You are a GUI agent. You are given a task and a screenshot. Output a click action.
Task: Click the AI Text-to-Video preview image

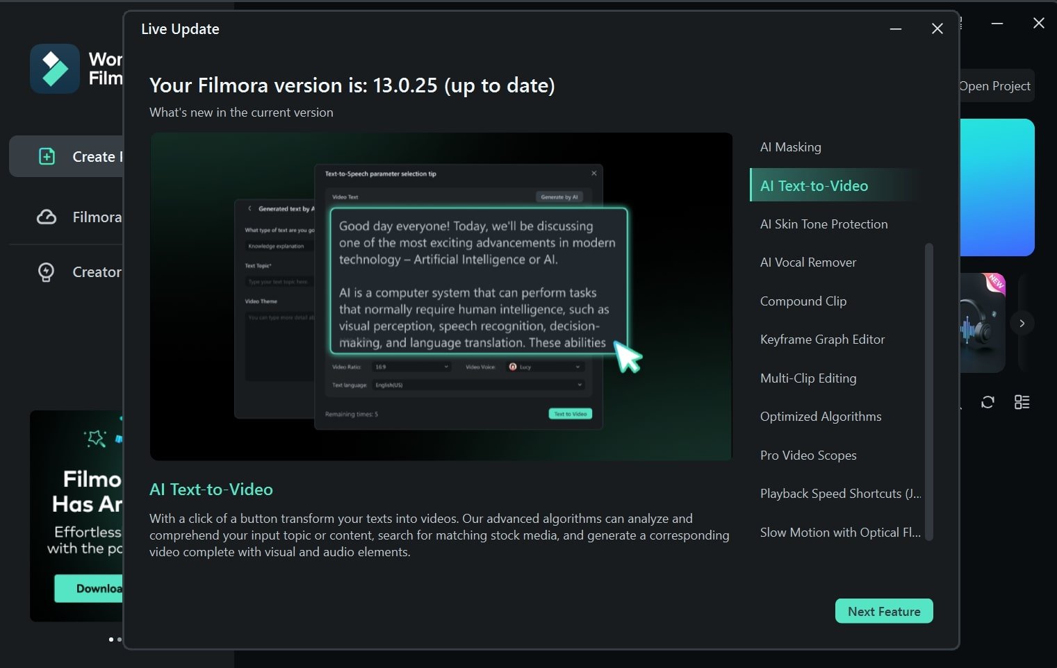(441, 297)
